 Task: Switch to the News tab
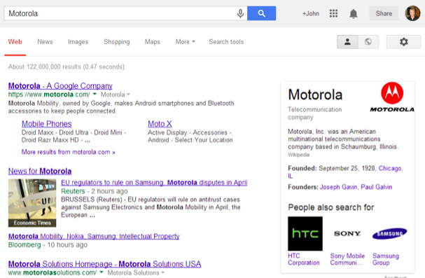[x=45, y=42]
